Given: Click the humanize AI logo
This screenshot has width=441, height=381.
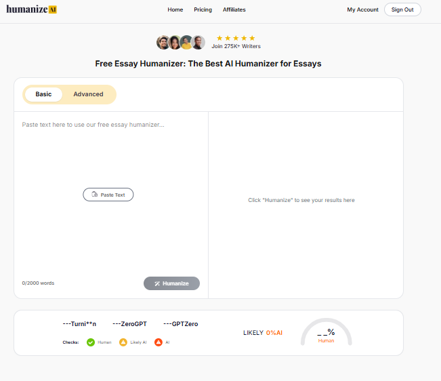Looking at the screenshot, I should click(31, 9).
